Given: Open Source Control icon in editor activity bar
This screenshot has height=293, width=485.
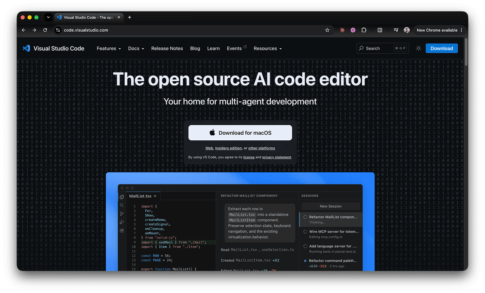Looking at the screenshot, I should point(122,214).
